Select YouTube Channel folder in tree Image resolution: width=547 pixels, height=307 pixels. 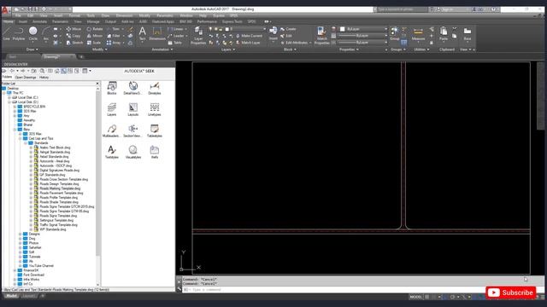[x=41, y=265]
